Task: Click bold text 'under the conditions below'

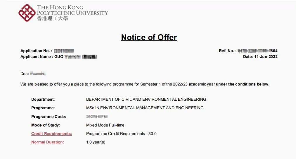Action: (242, 84)
